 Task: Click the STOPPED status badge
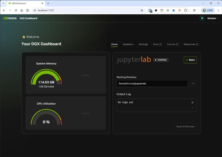click(161, 60)
